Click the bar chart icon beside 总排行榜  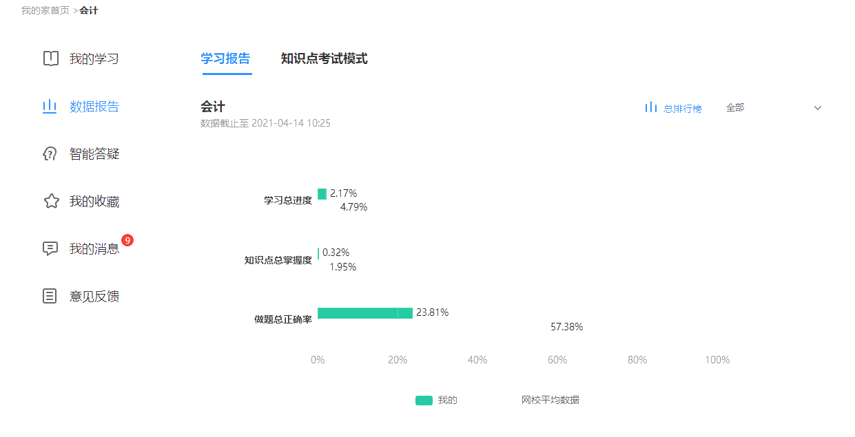(650, 107)
